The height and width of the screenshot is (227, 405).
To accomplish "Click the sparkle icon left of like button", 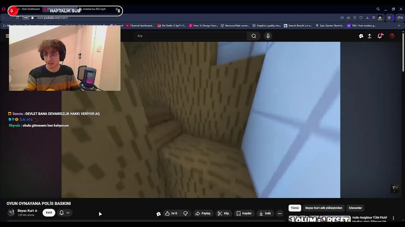I will click(x=159, y=214).
